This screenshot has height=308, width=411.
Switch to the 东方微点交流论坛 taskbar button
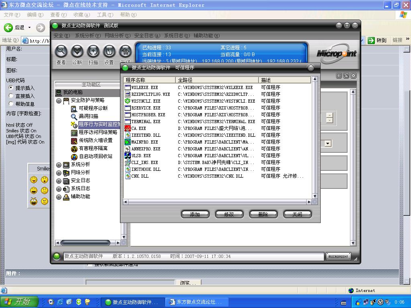pyautogui.click(x=197, y=302)
